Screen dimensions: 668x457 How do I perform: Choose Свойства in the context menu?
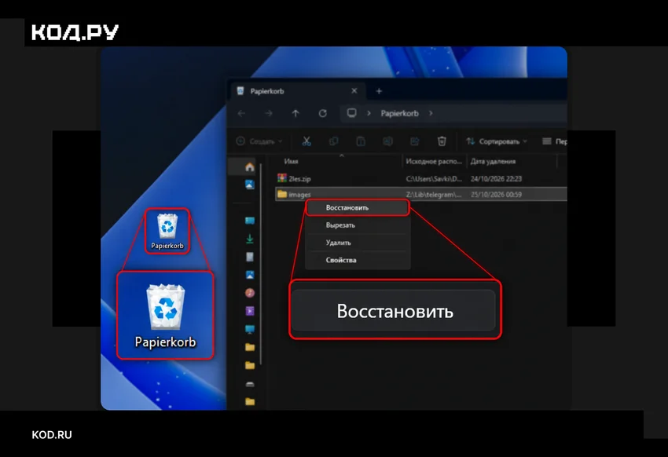tap(358, 260)
